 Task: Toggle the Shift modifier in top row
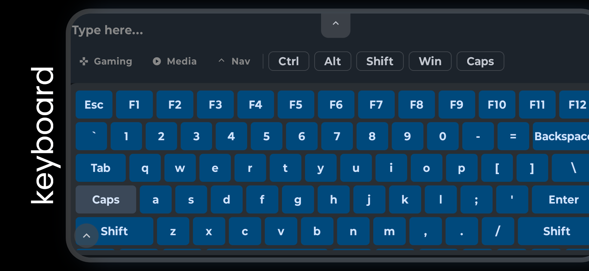[x=380, y=61]
